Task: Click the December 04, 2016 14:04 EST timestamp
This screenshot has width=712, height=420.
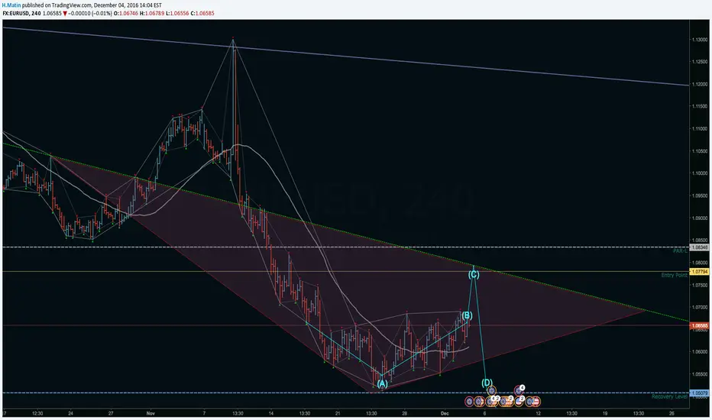Action: click(x=128, y=5)
